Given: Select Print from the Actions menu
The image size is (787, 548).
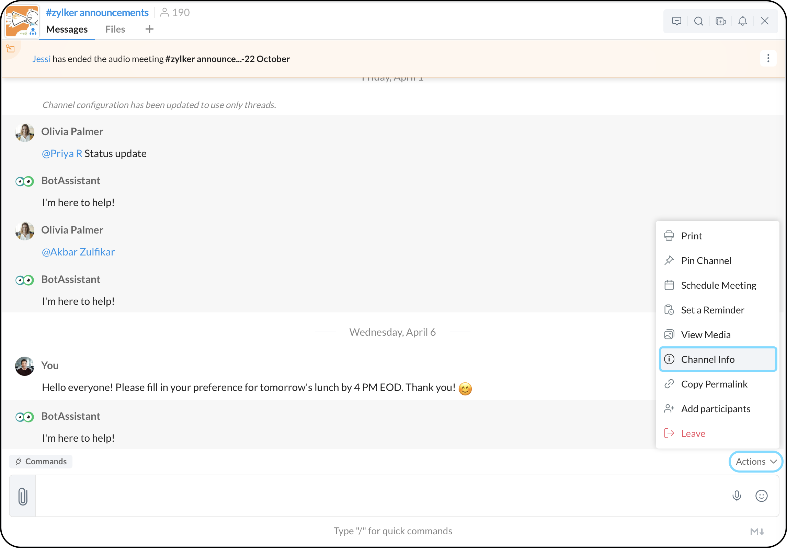Looking at the screenshot, I should (x=718, y=236).
